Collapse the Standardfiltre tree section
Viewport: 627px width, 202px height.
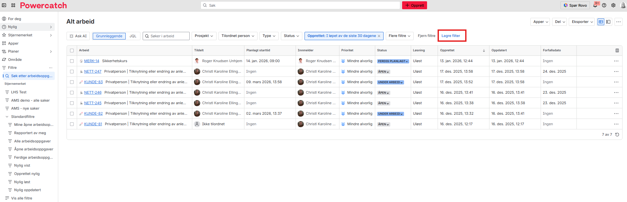pyautogui.click(x=7, y=117)
